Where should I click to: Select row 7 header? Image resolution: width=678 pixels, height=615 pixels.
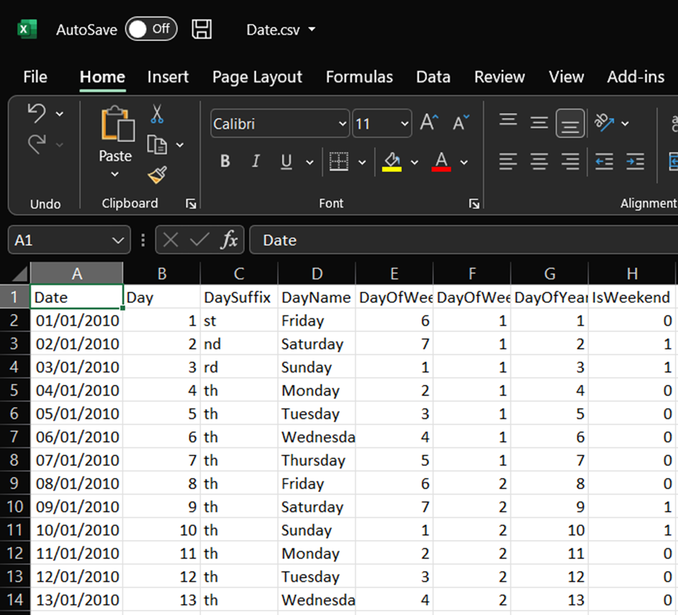[x=15, y=437]
